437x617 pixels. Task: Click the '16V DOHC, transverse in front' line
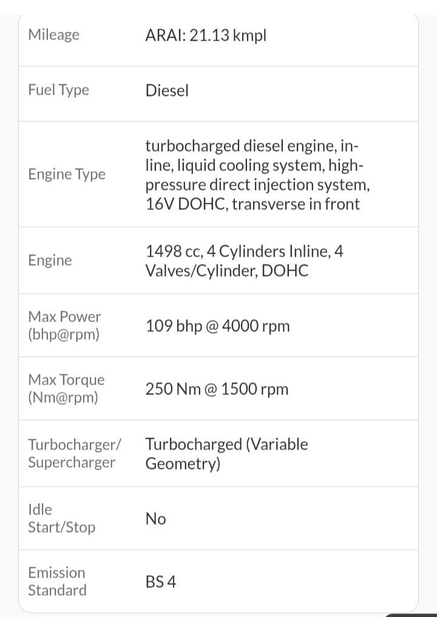click(252, 204)
